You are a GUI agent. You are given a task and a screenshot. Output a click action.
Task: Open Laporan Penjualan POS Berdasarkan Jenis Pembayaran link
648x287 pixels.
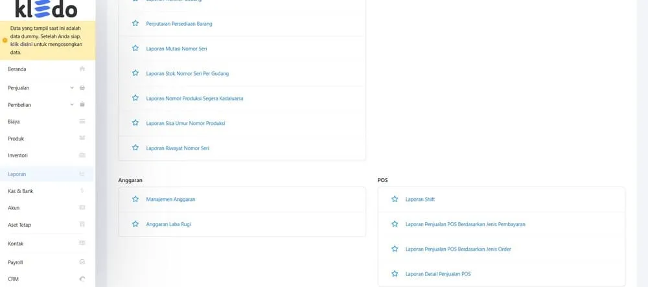(x=465, y=224)
